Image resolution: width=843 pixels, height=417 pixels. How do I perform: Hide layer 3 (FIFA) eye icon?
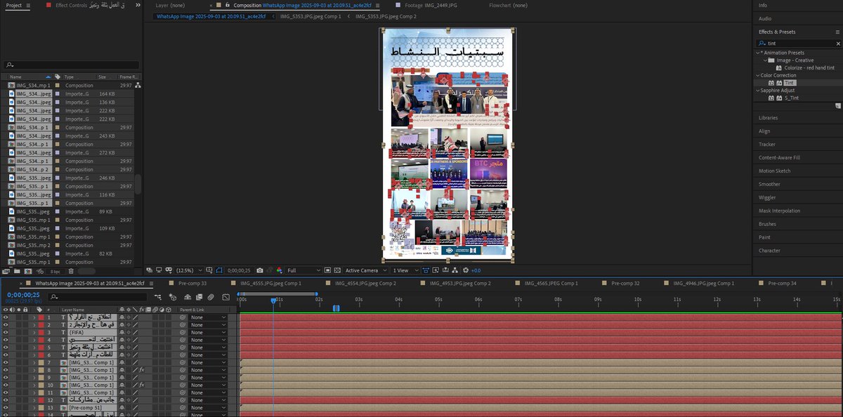click(6, 332)
